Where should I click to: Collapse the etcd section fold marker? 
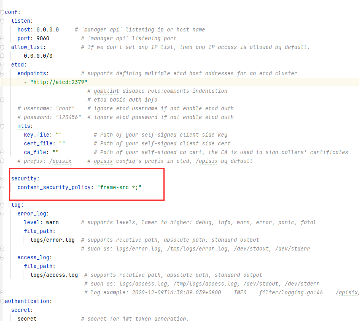point(2,65)
